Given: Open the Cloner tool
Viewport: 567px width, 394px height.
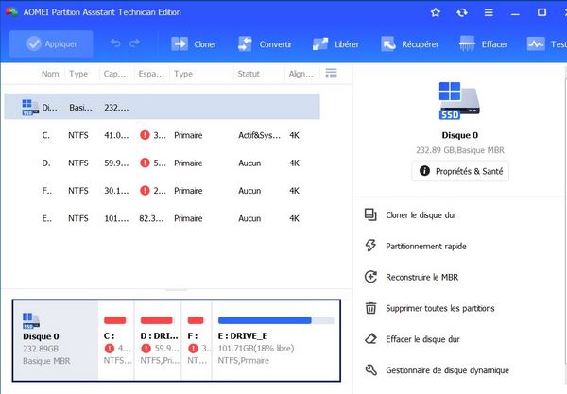Looking at the screenshot, I should pos(194,44).
